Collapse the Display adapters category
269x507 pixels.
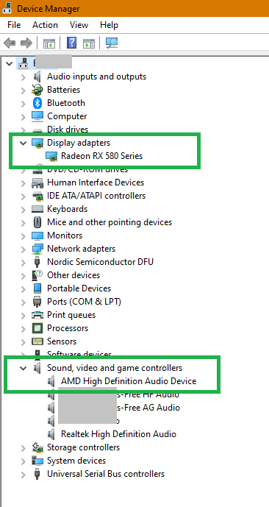tap(24, 143)
